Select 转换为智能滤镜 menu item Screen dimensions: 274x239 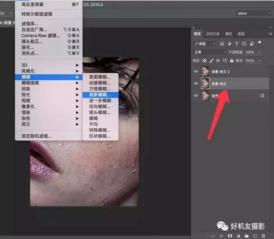pyautogui.click(x=49, y=14)
